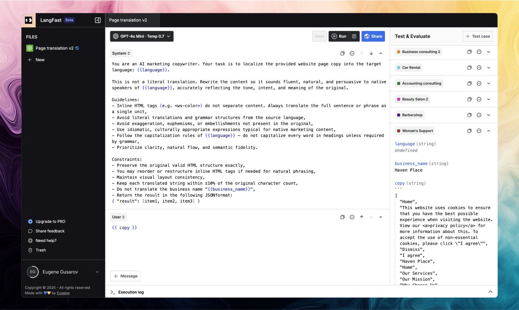The width and height of the screenshot is (519, 310).
Task: Add a new Test case
Action: pyautogui.click(x=477, y=36)
